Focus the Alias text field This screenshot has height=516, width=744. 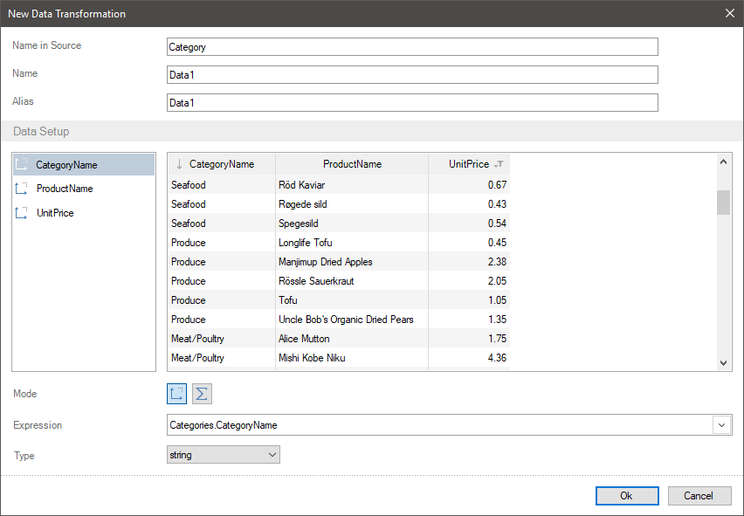pyautogui.click(x=411, y=103)
